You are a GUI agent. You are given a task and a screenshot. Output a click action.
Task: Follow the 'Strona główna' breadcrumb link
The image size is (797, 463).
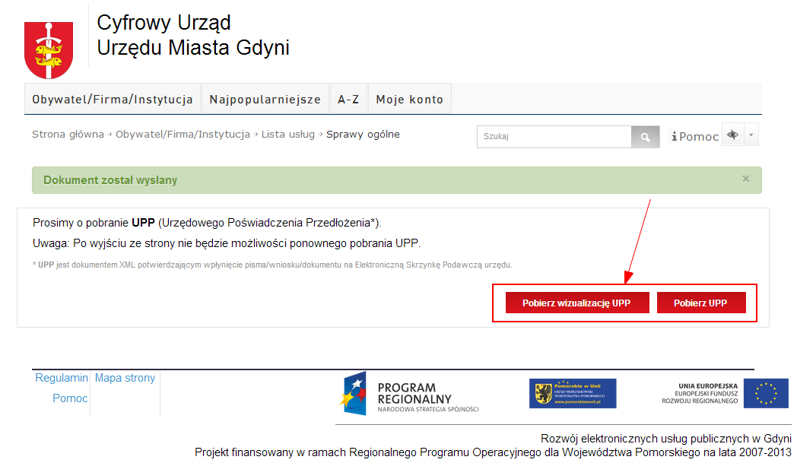(68, 135)
